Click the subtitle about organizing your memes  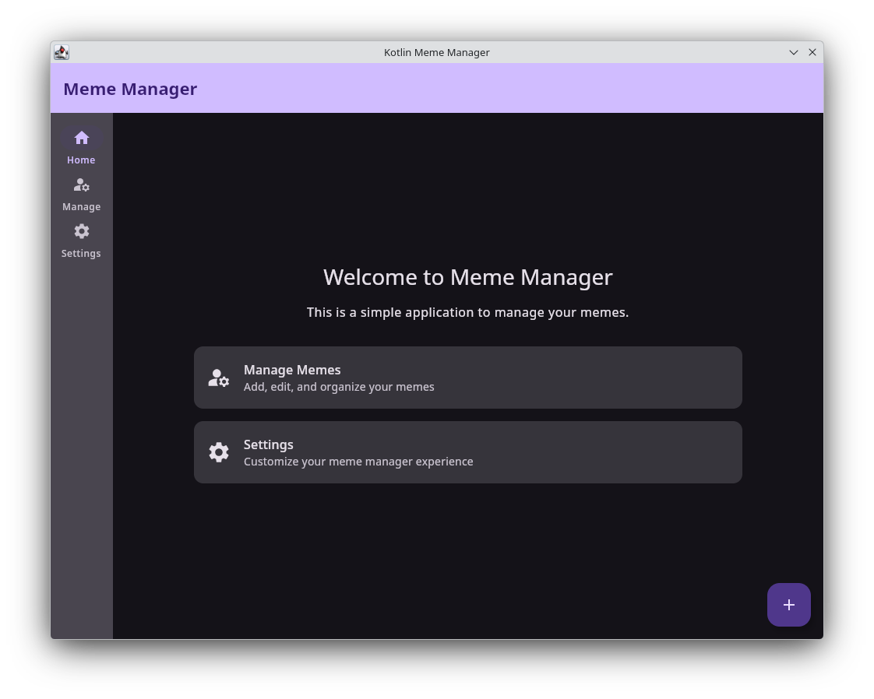[339, 386]
